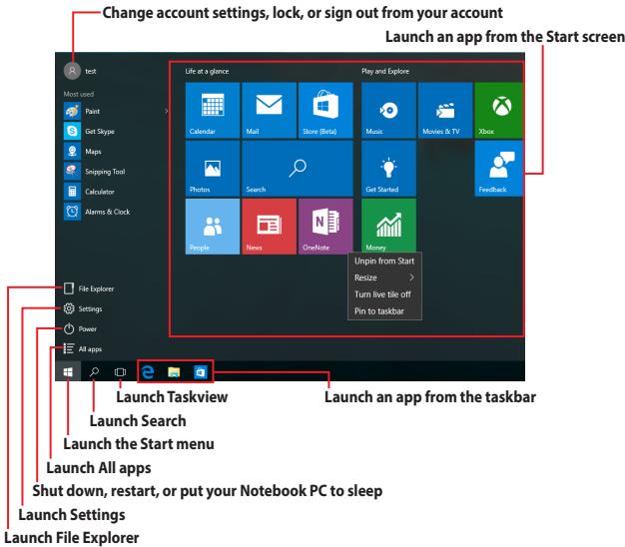Click the 'Calculator' label text
This screenshot has height=547, width=625.
tap(100, 192)
